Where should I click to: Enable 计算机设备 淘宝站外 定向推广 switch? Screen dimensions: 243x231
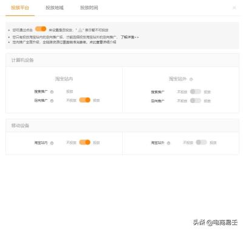(x=196, y=101)
